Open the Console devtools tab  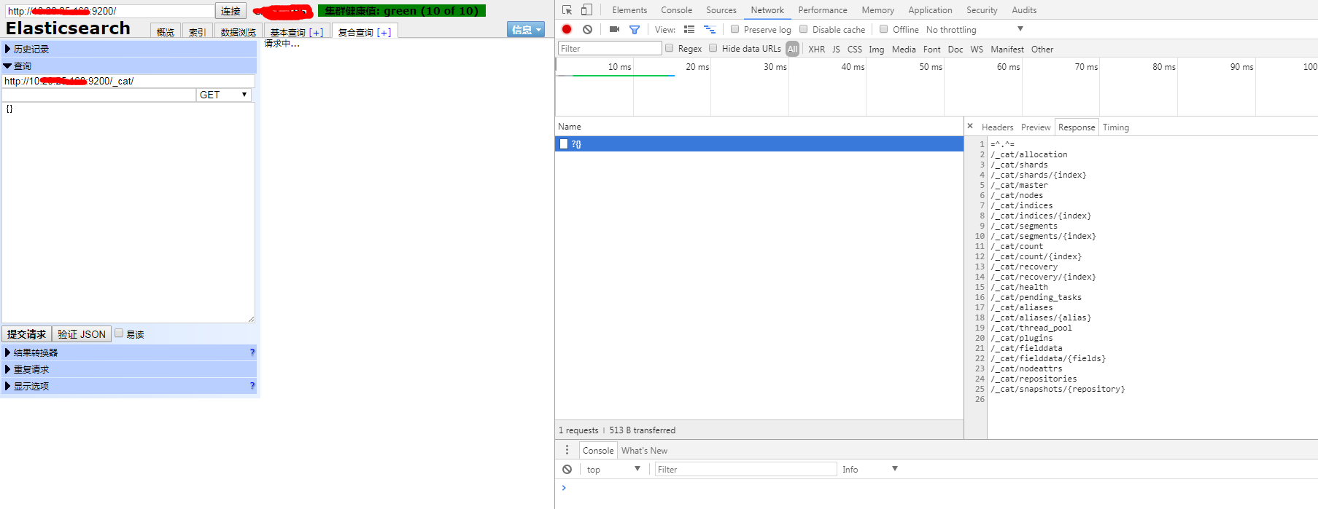point(676,10)
